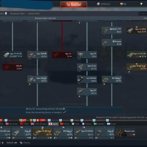The height and width of the screenshot is (147, 147).
Task: Click 50% discount badge above Great Britain
Action: [x=43, y=120]
